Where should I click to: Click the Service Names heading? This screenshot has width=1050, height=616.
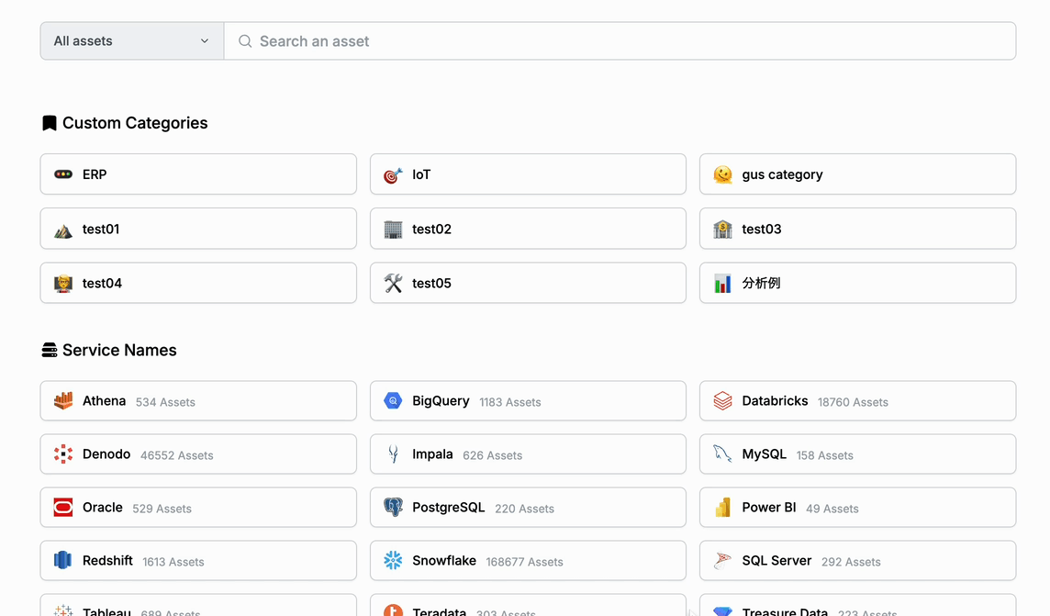tap(119, 350)
